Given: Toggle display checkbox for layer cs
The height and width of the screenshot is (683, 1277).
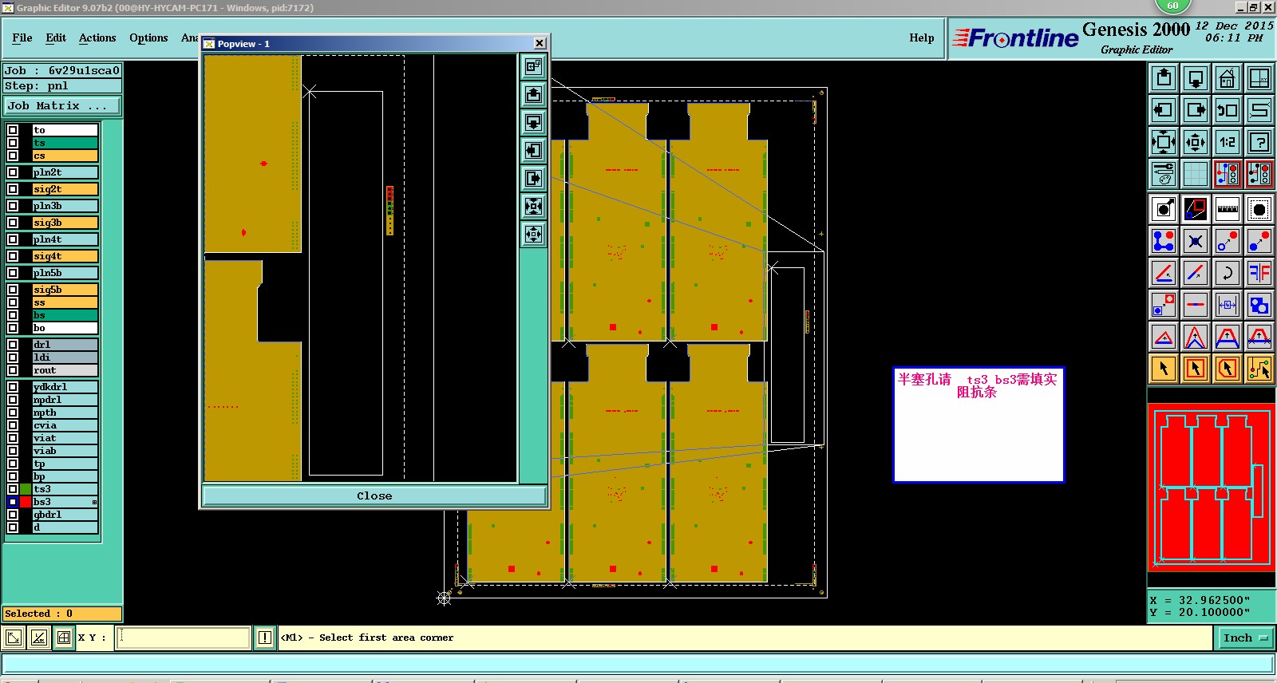Looking at the screenshot, I should click(x=13, y=156).
